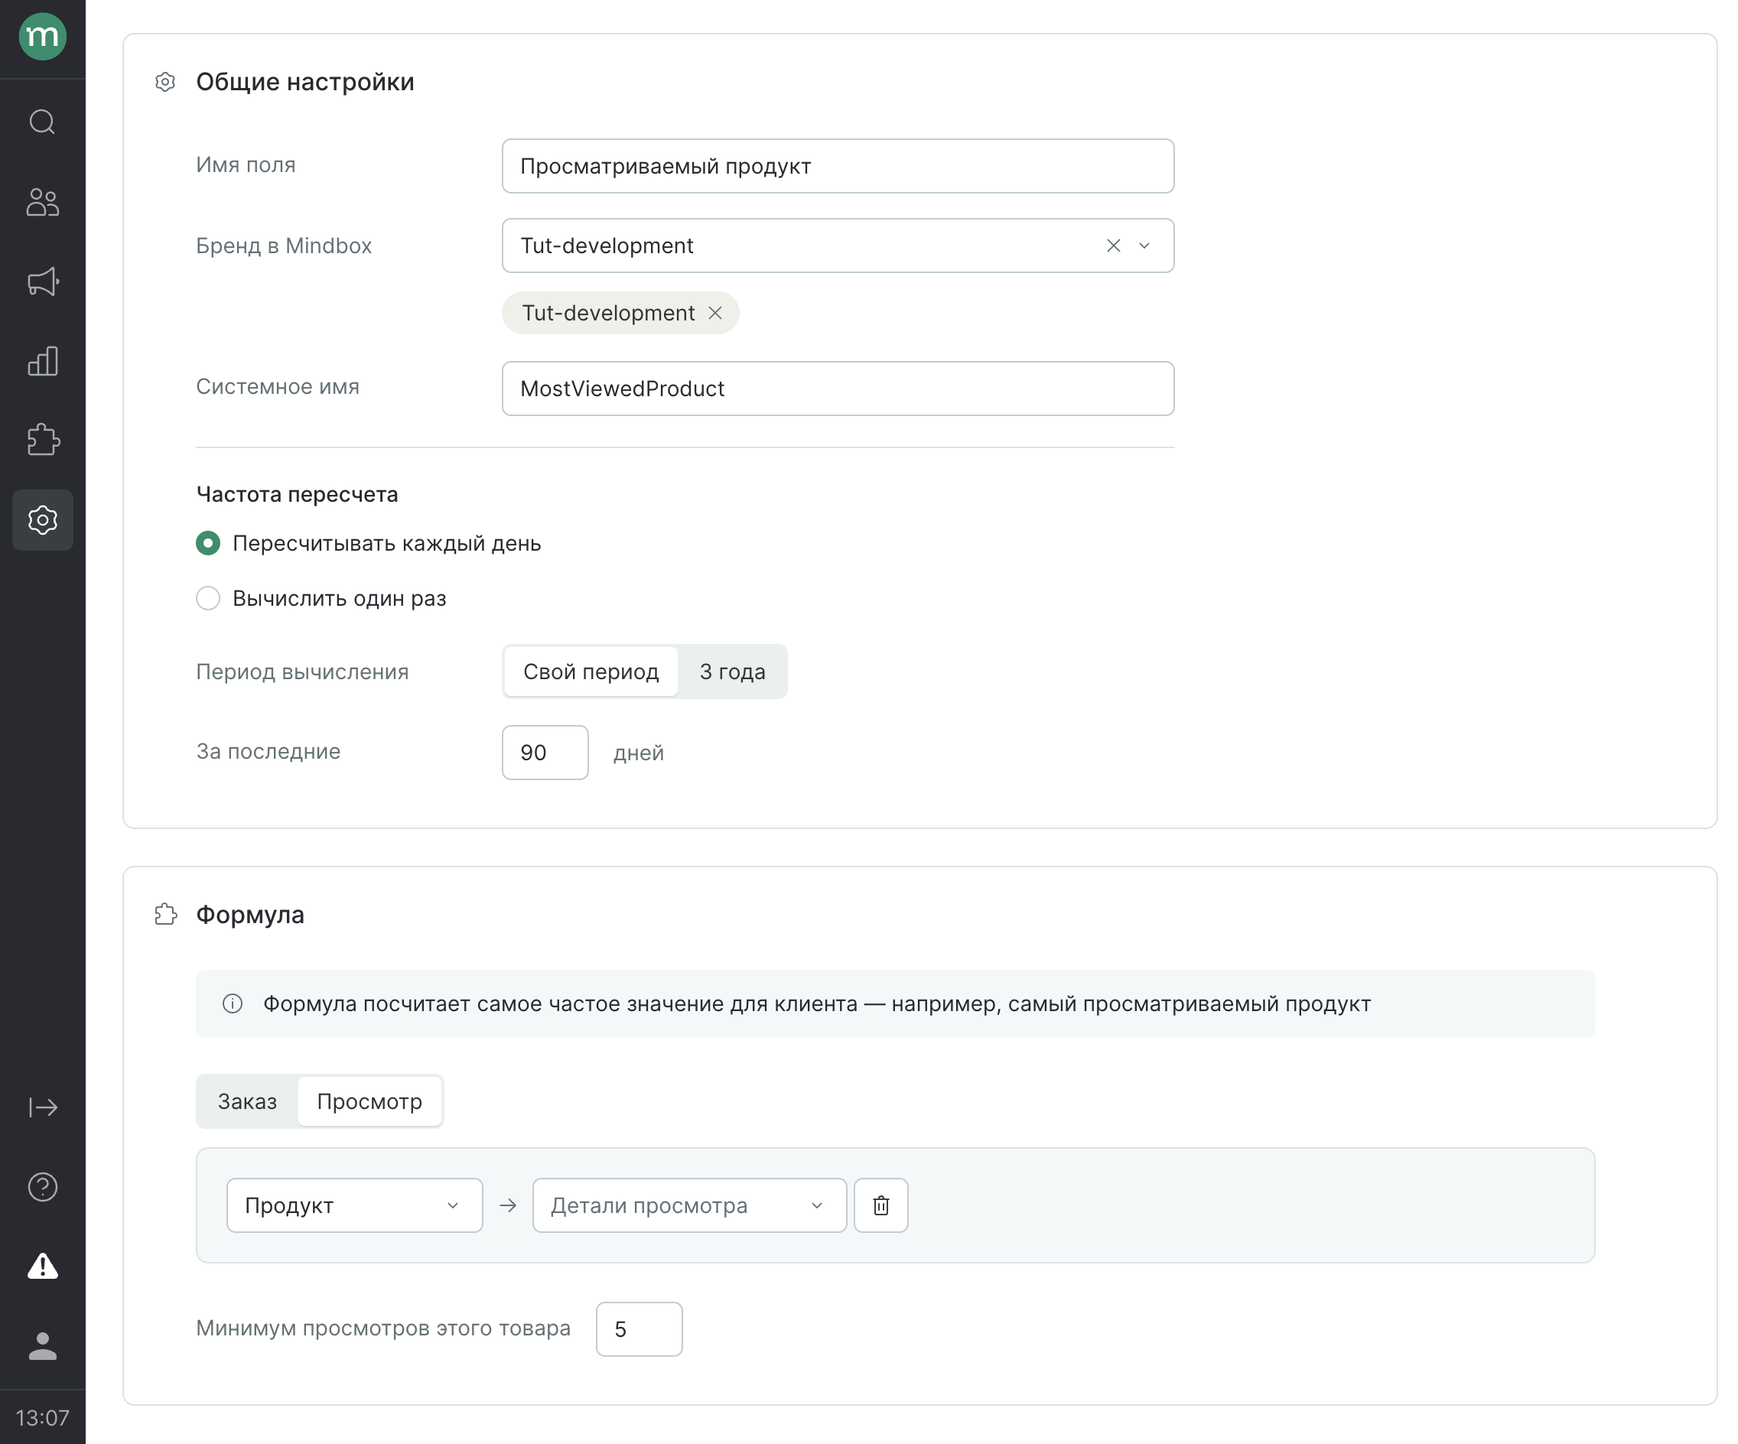Viewport: 1738px width, 1444px height.
Task: Click info icon in formula hint
Action: point(233,1003)
